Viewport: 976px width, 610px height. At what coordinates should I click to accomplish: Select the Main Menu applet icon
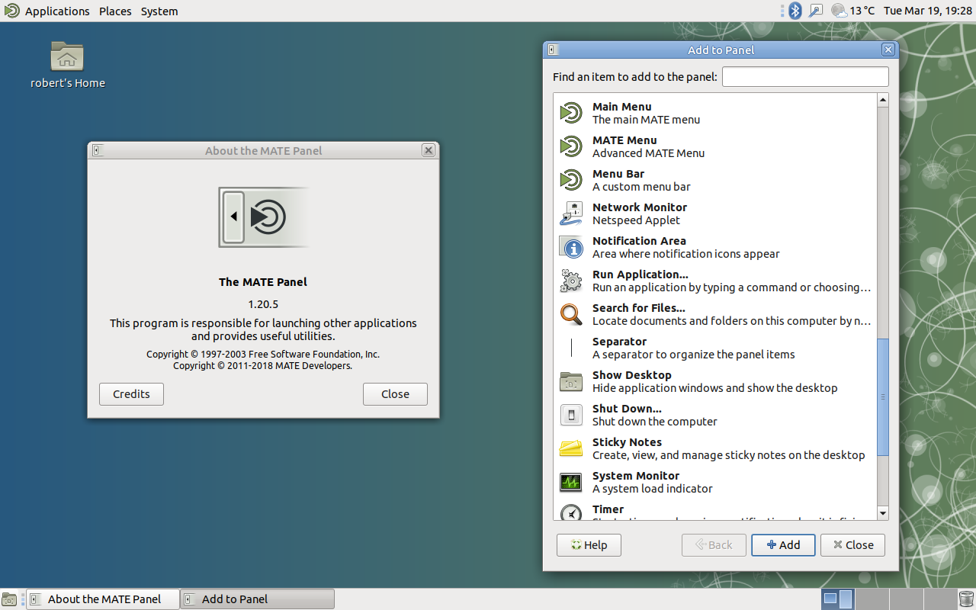tap(570, 113)
